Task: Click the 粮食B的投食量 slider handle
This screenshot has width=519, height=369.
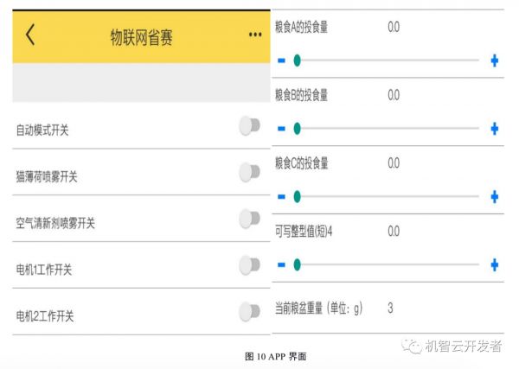Action: (297, 128)
